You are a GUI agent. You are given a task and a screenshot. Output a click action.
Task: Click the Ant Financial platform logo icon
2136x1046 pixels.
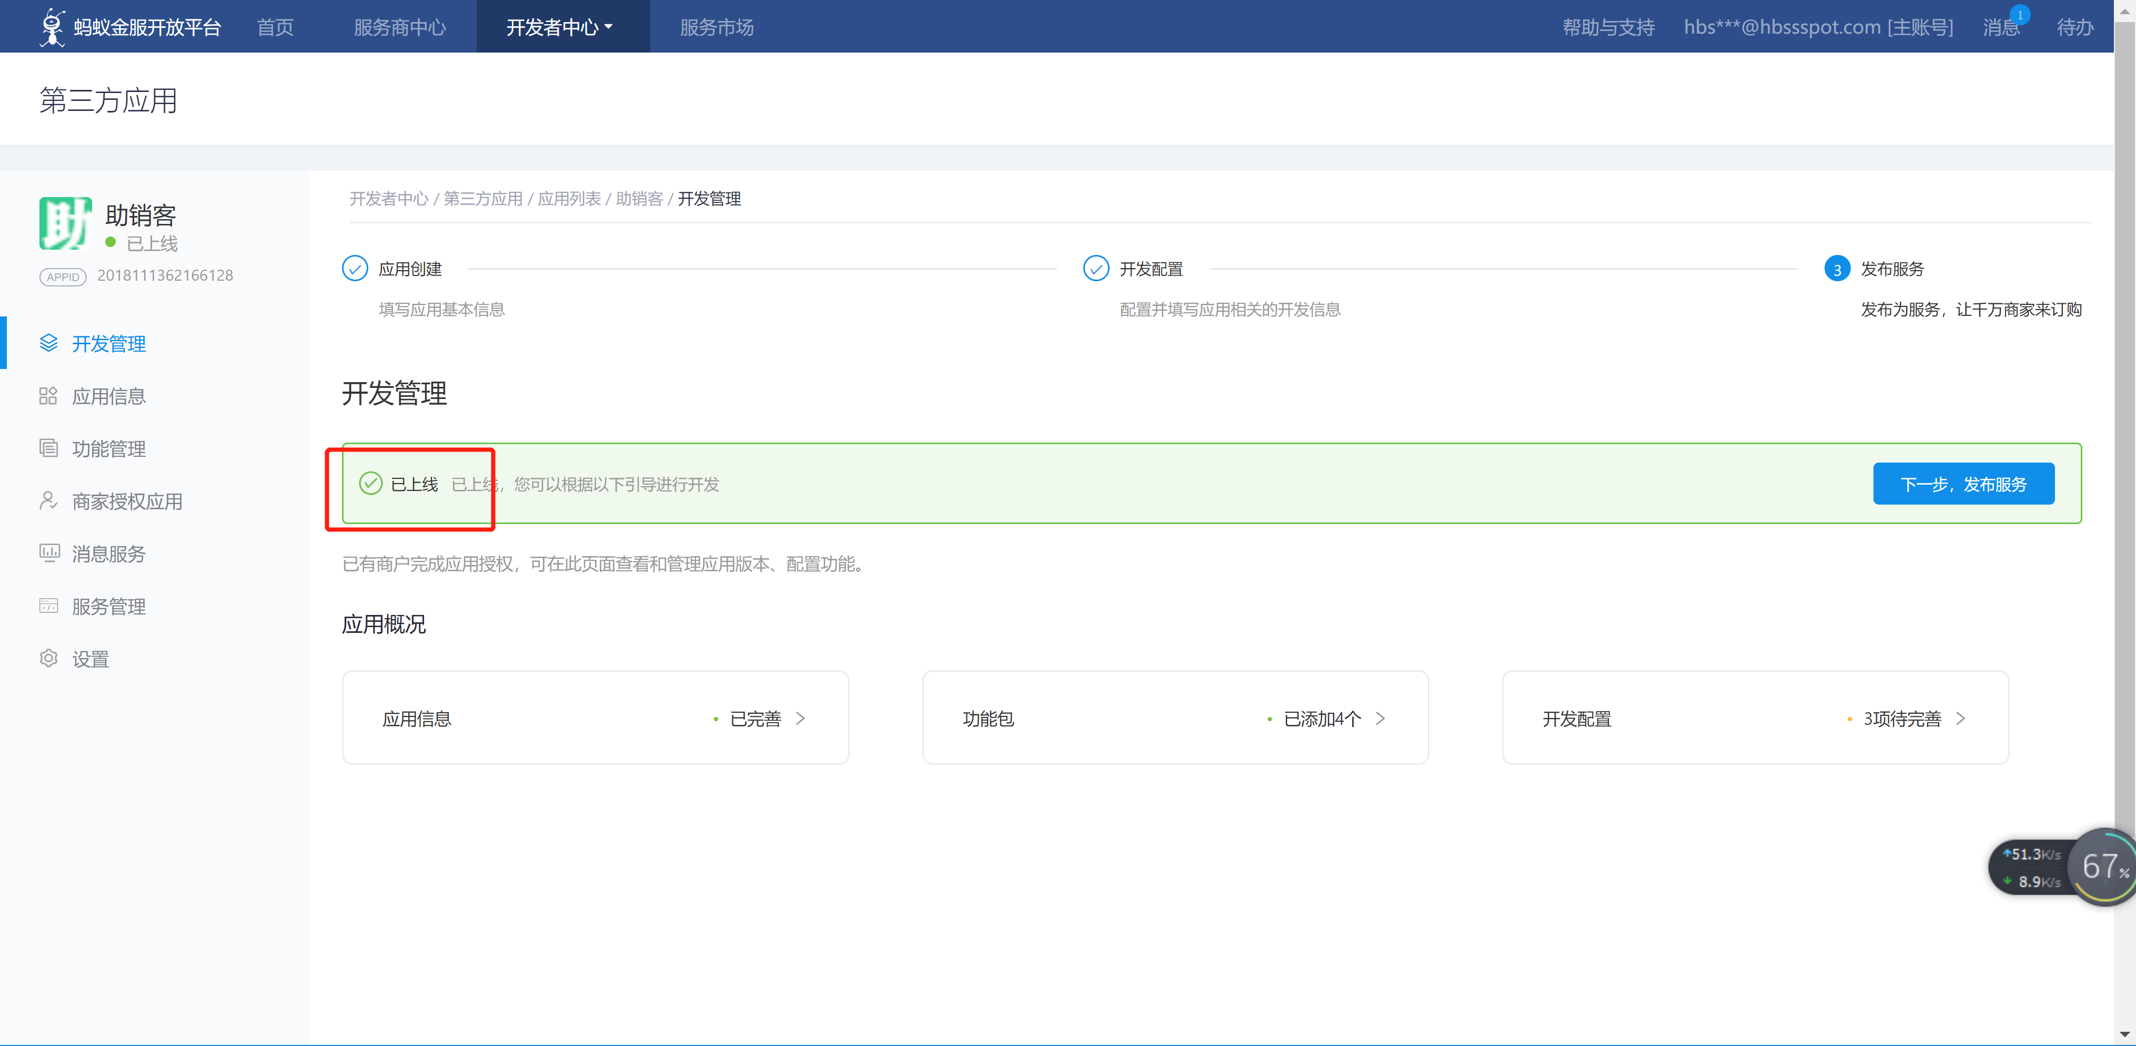pos(52,26)
